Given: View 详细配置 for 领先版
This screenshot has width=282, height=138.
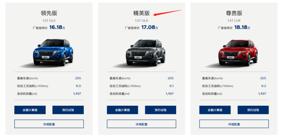Looking at the screenshot, I should pyautogui.click(x=49, y=124).
